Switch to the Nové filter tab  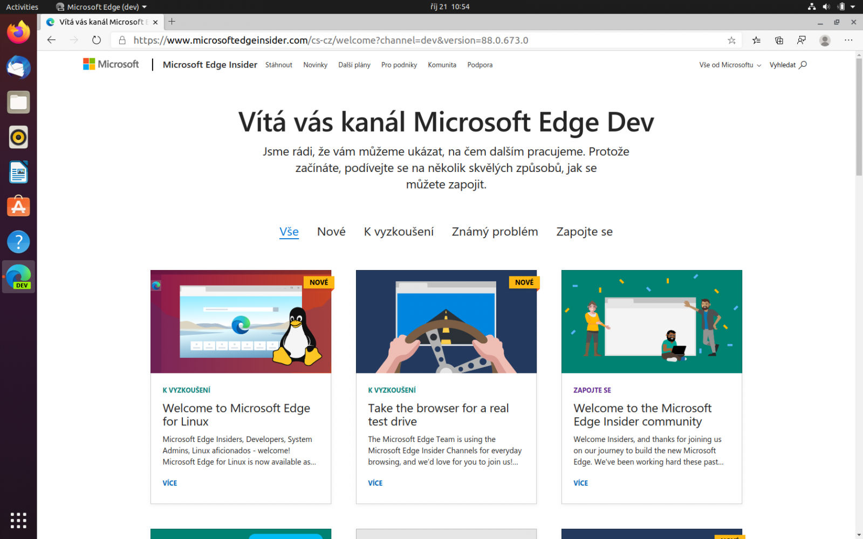pos(331,232)
